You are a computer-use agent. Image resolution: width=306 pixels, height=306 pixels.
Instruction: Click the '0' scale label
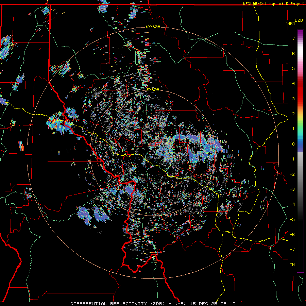pyautogui.click(x=293, y=144)
